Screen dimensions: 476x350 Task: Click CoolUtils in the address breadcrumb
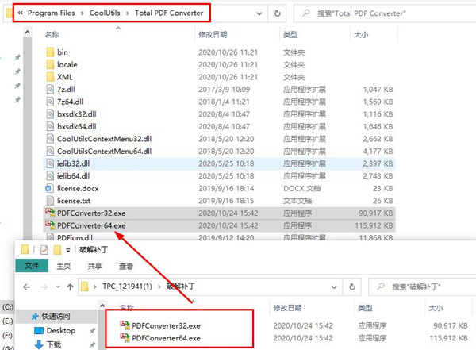click(x=105, y=13)
